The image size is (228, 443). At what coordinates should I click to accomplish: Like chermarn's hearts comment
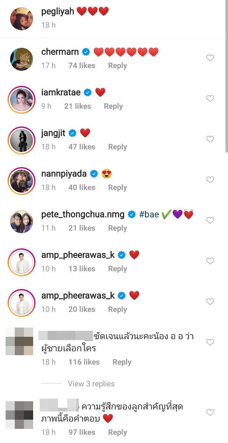click(x=210, y=58)
